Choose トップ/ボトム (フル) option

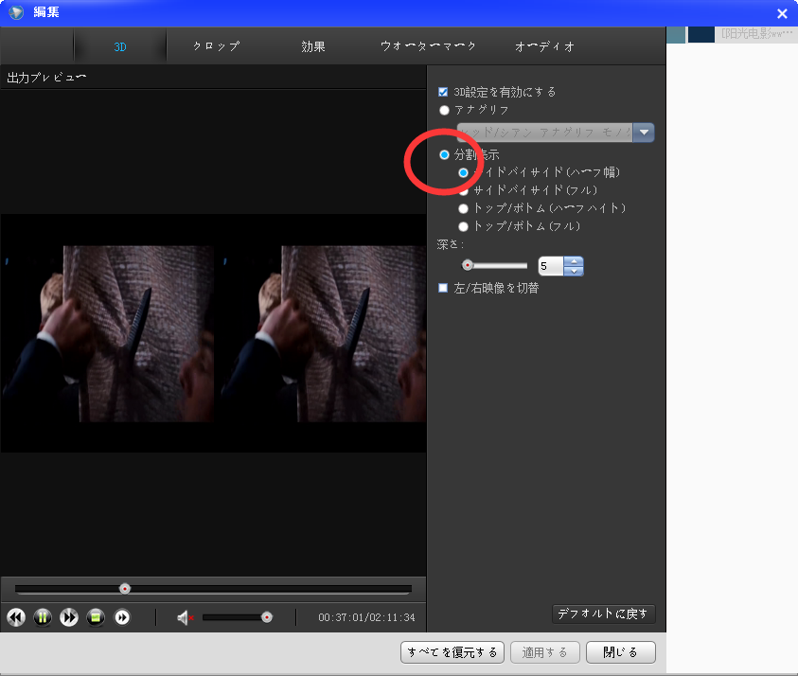click(463, 226)
